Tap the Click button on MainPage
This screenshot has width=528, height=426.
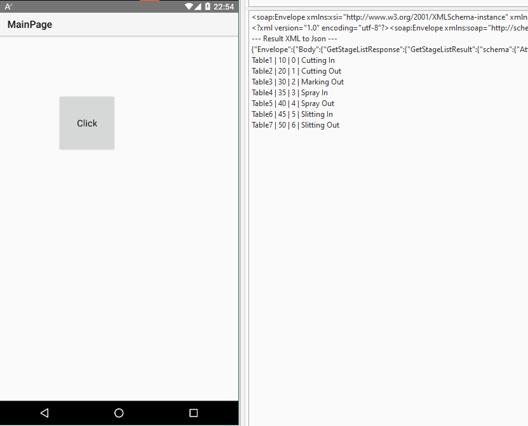87,123
